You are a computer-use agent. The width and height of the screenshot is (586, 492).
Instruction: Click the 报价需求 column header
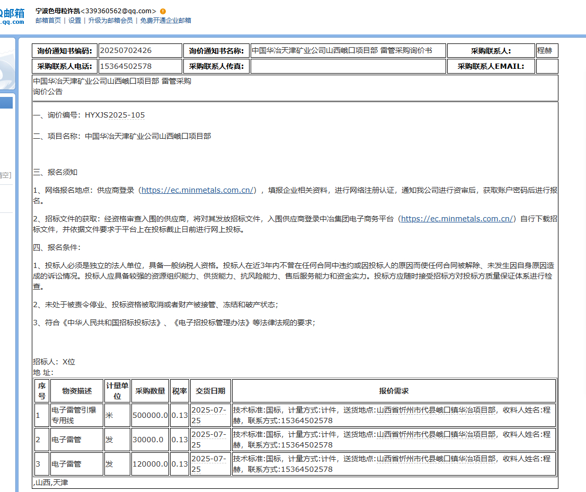pyautogui.click(x=394, y=391)
